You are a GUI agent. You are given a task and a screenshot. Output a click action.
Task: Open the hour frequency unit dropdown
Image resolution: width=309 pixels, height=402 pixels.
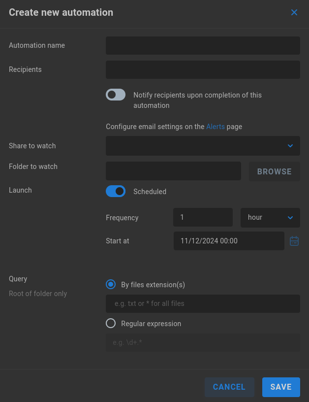tap(270, 218)
